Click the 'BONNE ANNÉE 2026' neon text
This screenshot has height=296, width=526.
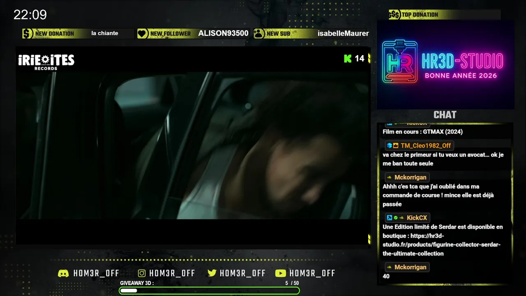(461, 76)
